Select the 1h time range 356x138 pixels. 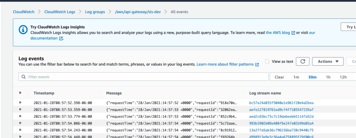pos(328,77)
